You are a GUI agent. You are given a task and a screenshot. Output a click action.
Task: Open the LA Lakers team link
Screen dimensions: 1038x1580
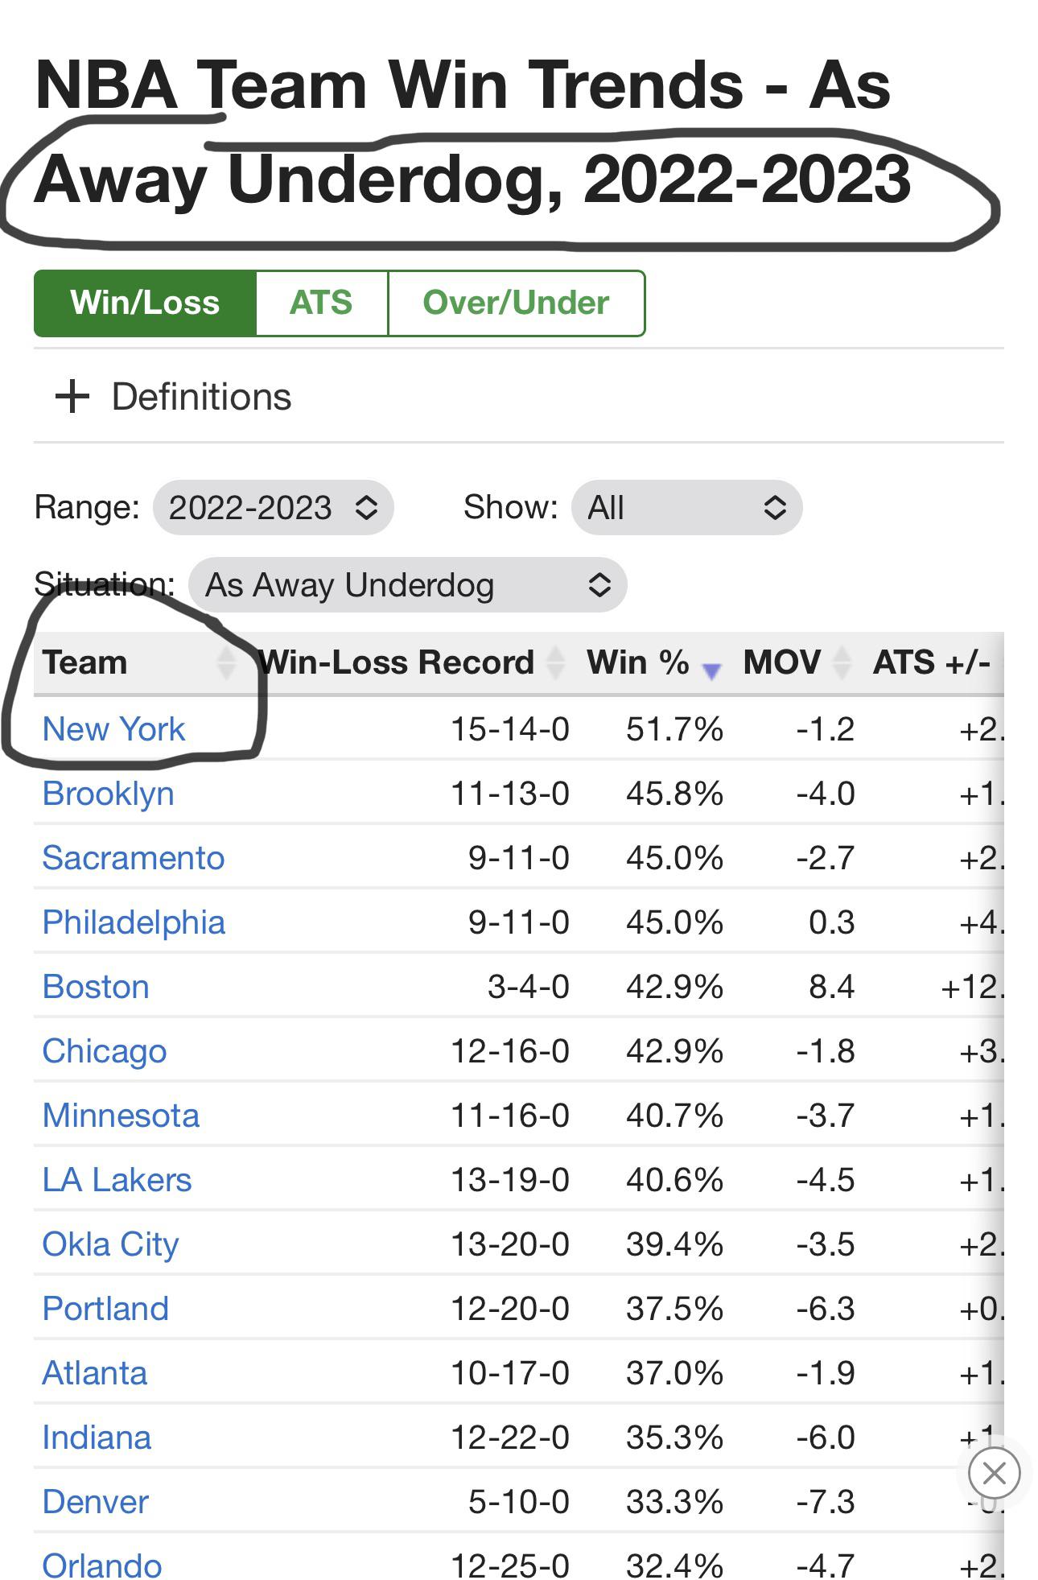117,1180
